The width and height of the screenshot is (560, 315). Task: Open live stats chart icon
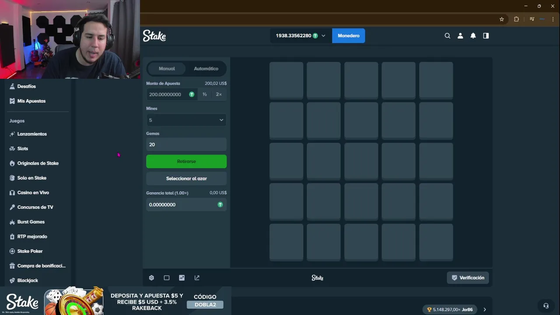coord(182,278)
